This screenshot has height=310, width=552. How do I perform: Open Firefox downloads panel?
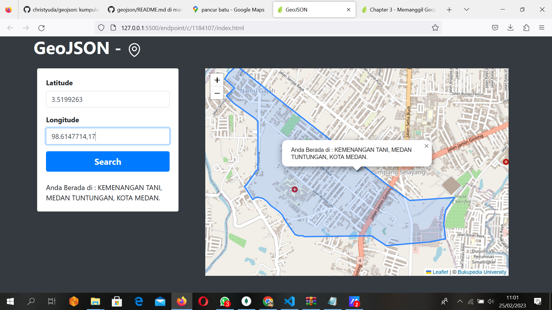coord(511,28)
